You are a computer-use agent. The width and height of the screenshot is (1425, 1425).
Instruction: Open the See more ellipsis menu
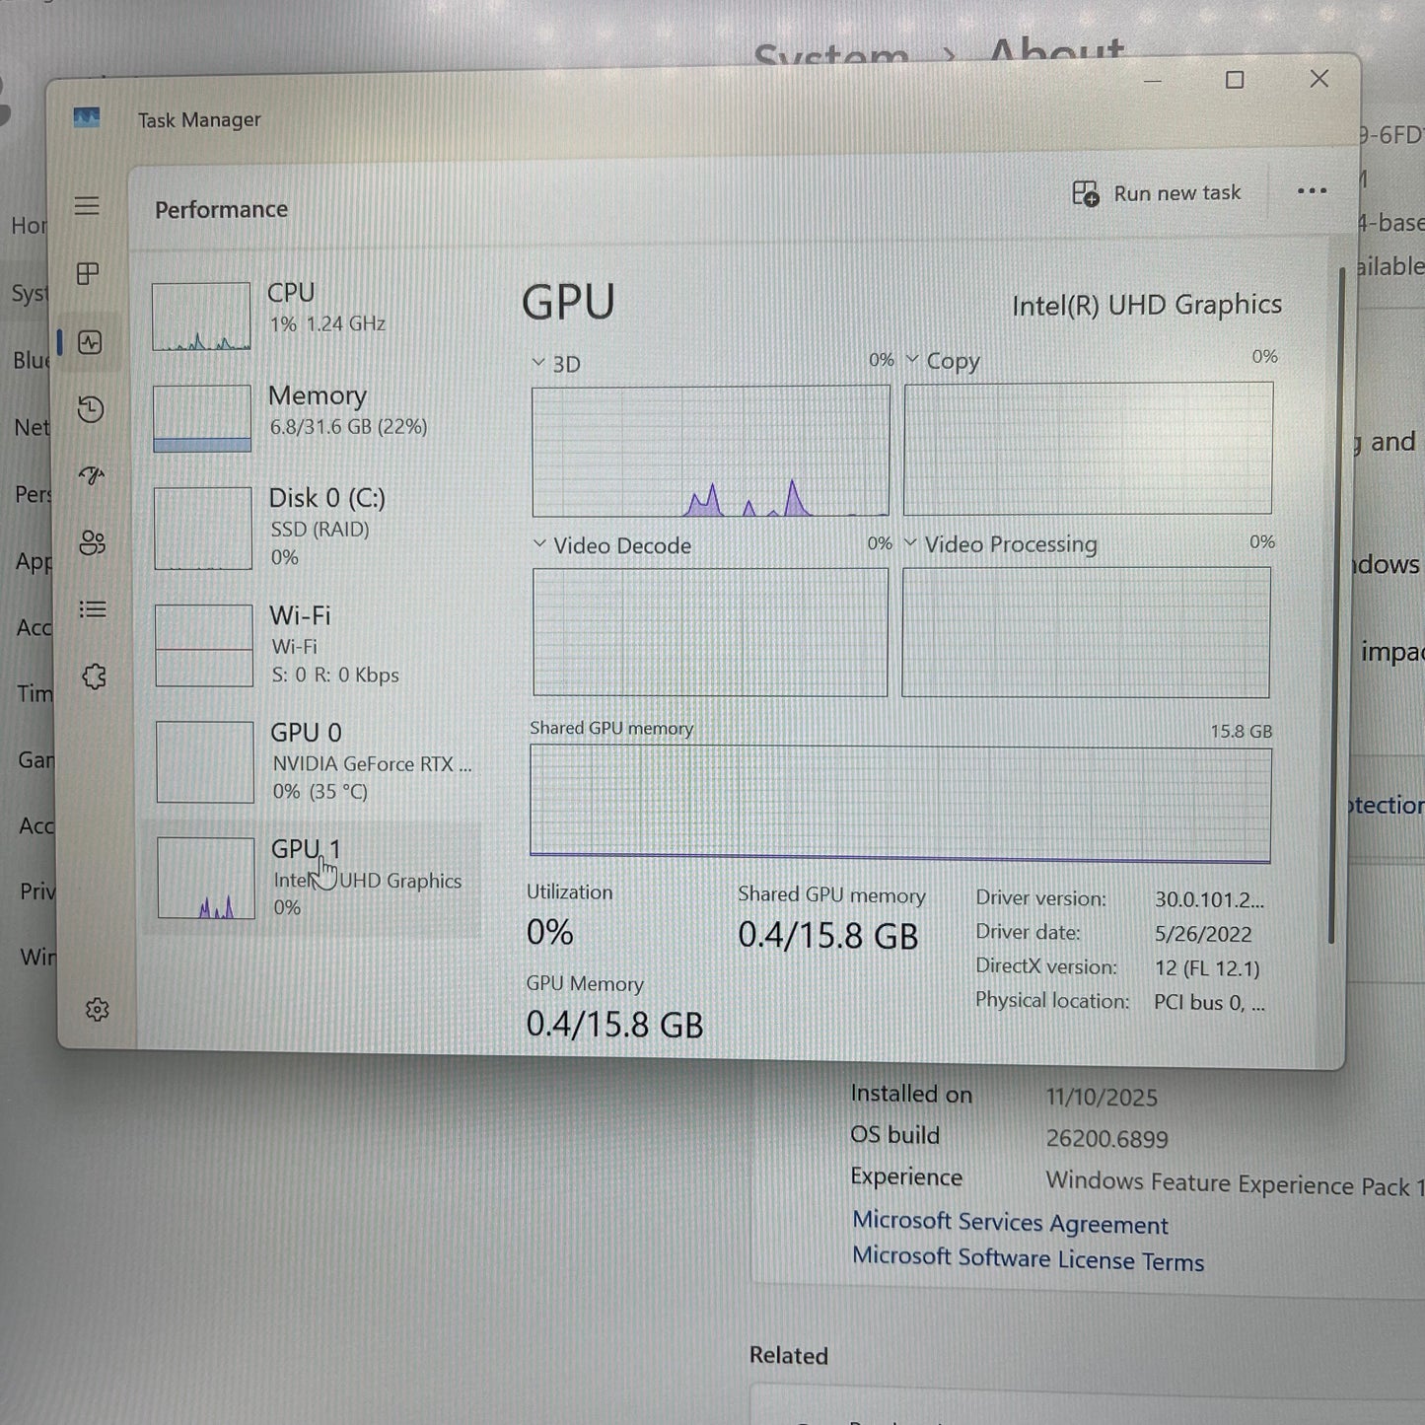pos(1312,191)
